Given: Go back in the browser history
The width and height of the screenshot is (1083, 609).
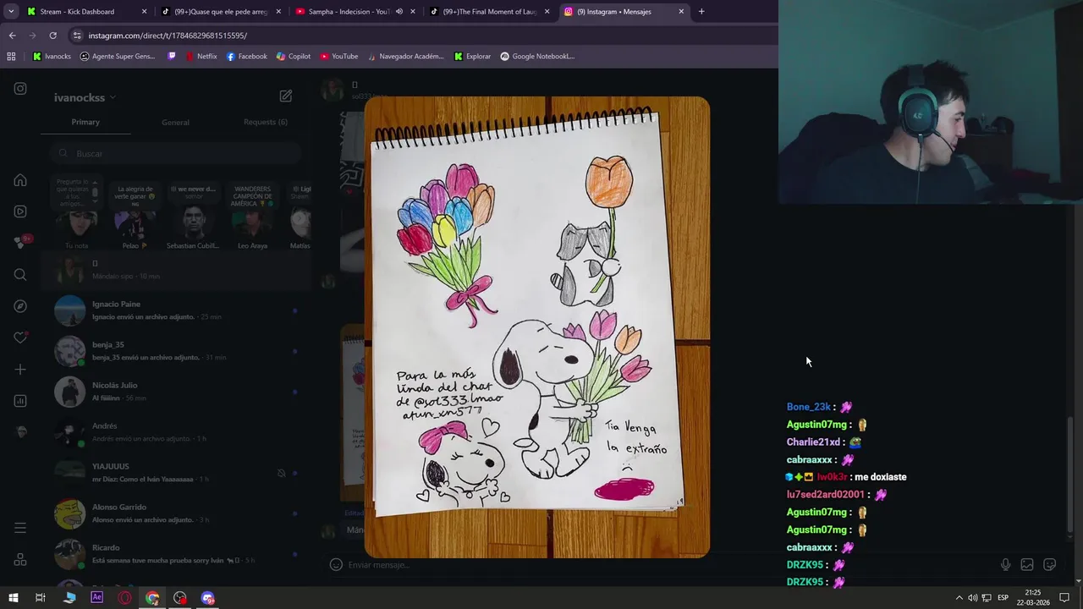Looking at the screenshot, I should click(x=12, y=36).
